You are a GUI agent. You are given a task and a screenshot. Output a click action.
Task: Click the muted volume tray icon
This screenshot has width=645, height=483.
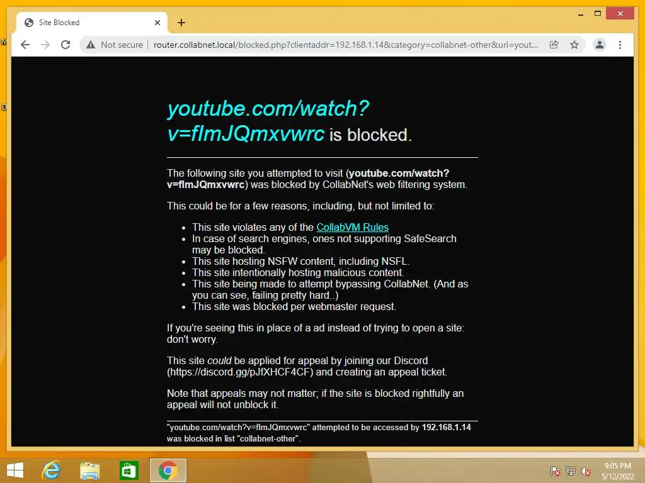pos(585,471)
